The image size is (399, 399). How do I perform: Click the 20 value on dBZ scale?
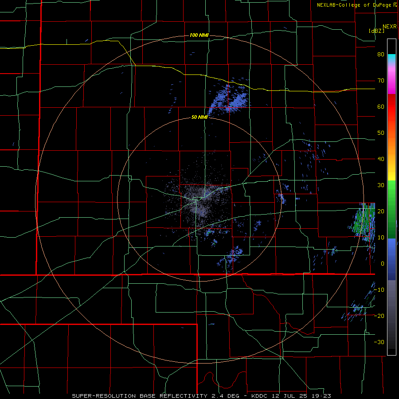tap(381, 211)
